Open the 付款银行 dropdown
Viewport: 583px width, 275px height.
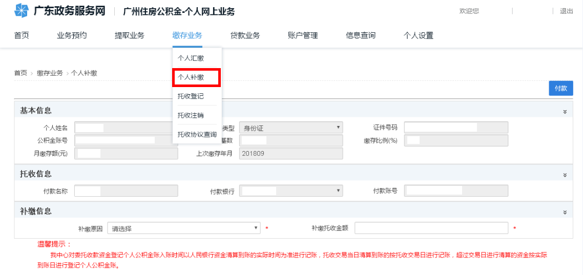click(290, 191)
